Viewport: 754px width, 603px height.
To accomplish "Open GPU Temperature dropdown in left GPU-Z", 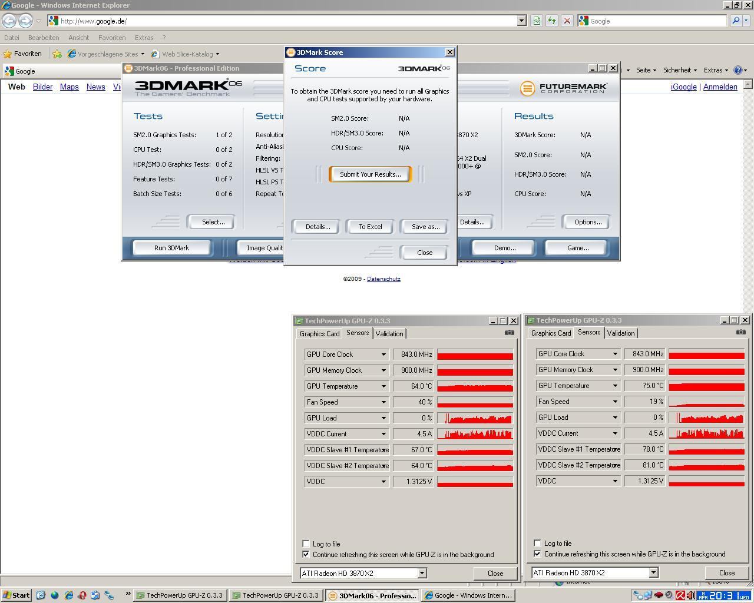I will click(x=383, y=386).
